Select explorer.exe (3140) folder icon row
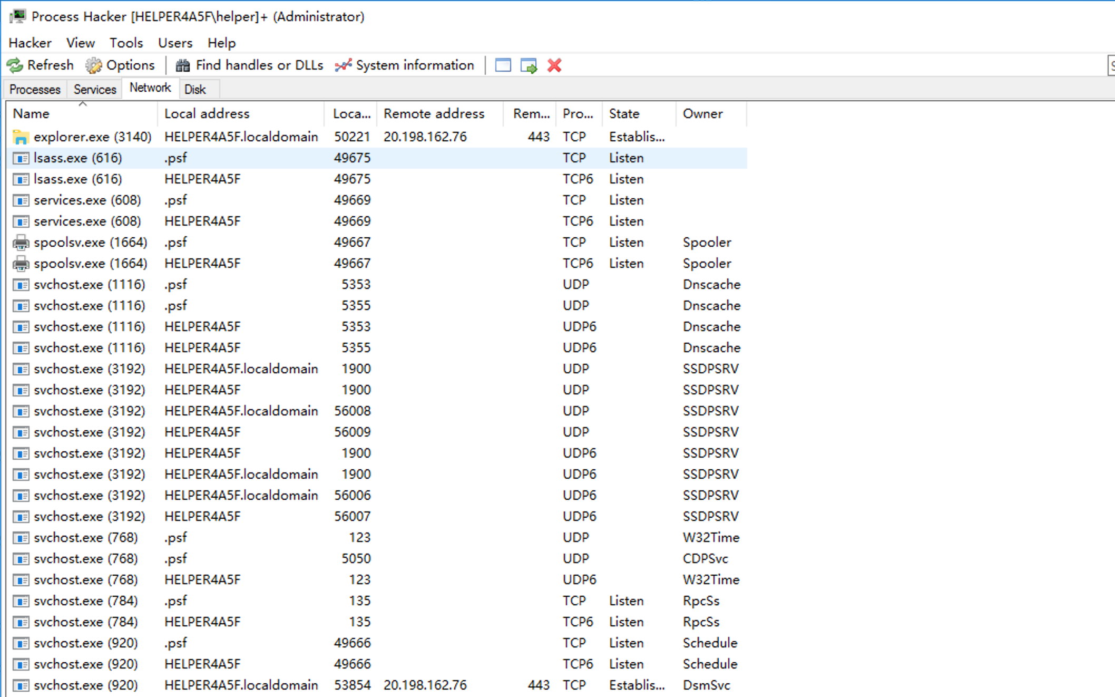 [x=21, y=137]
